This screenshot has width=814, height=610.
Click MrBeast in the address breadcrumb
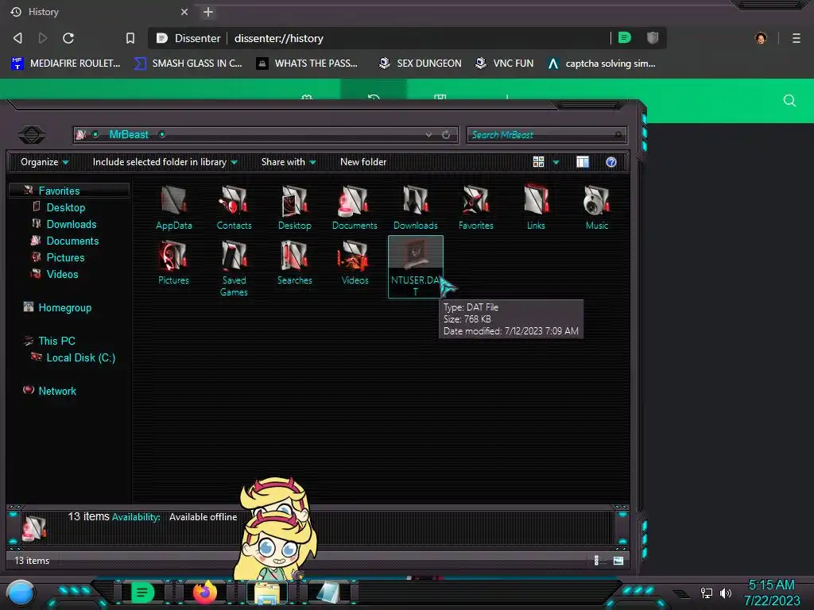tap(129, 134)
